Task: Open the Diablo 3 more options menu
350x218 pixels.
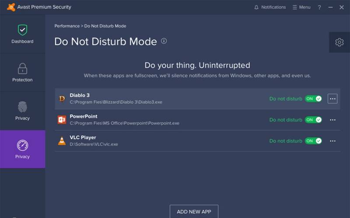Action: pyautogui.click(x=332, y=99)
